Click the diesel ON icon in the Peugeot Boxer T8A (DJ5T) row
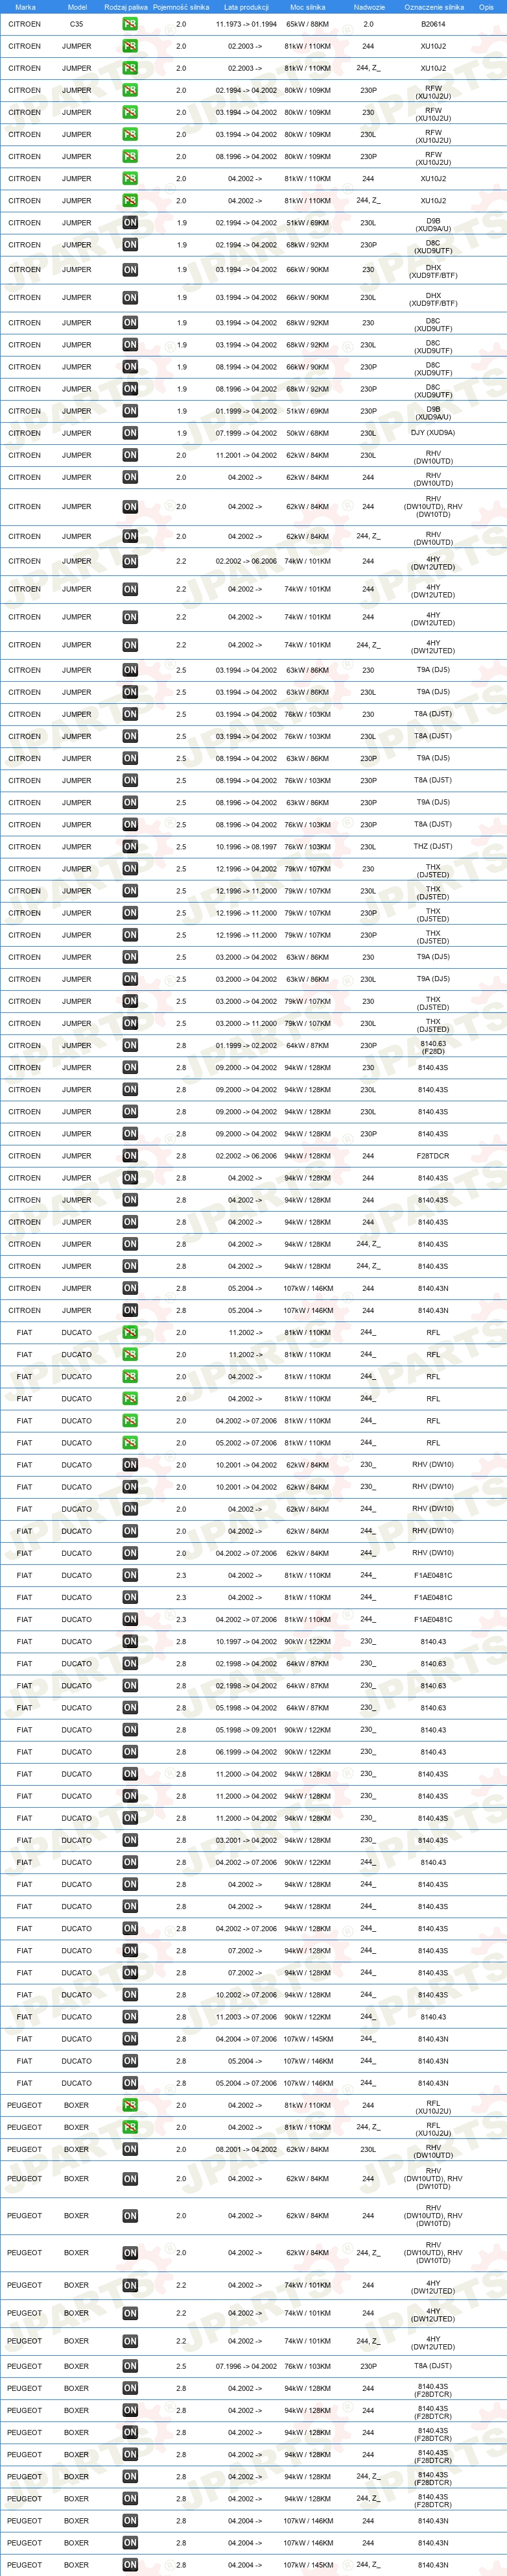This screenshot has width=507, height=2576. (130, 2366)
